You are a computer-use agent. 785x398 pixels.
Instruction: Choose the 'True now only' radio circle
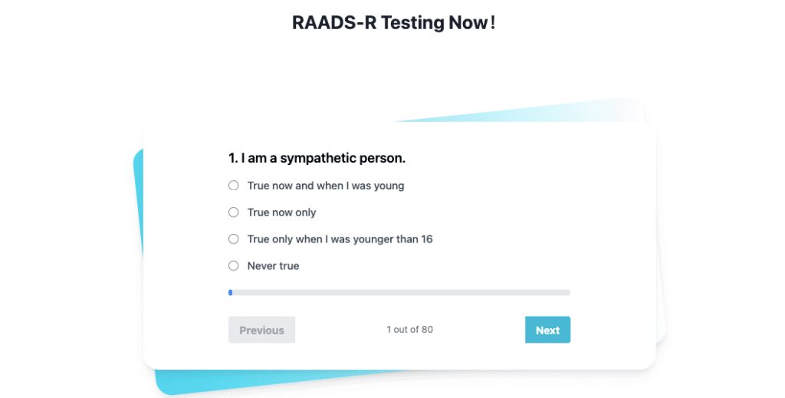[x=234, y=212]
